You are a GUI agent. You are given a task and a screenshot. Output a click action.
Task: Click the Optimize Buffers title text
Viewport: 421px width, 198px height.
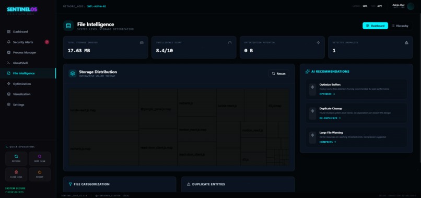330,85
